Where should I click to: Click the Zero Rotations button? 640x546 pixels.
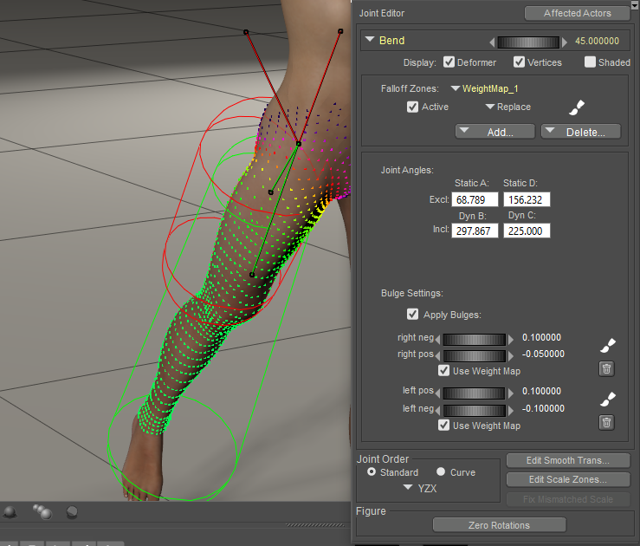499,525
